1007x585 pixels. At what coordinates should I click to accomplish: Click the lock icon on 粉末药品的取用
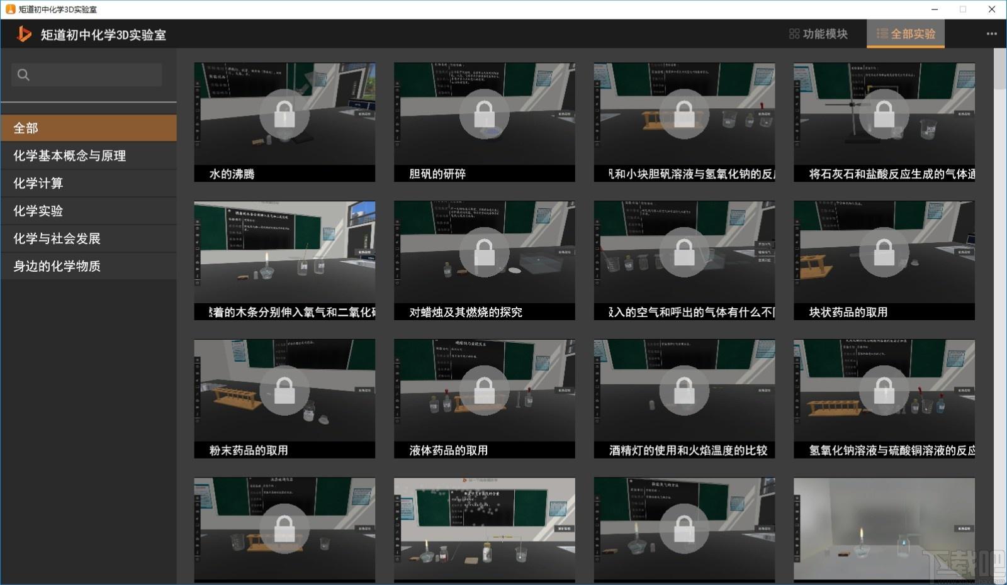click(284, 391)
